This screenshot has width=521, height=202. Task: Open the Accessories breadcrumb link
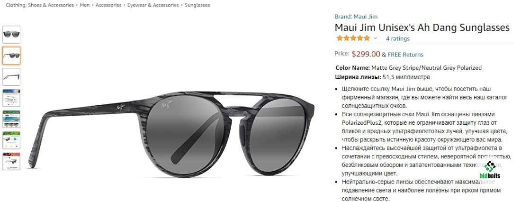(108, 5)
